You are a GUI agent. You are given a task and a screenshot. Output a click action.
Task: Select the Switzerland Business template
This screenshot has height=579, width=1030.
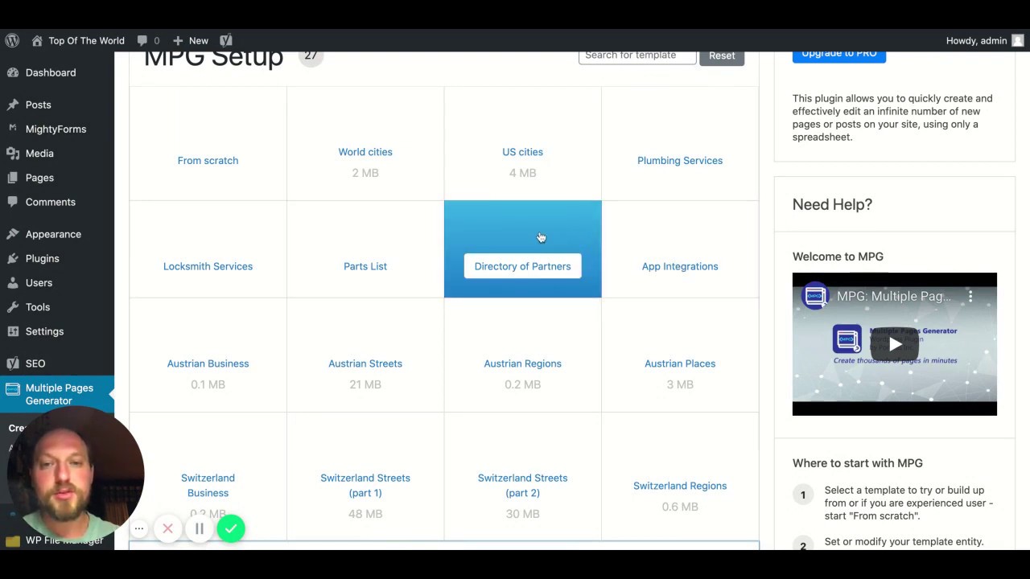tap(208, 485)
